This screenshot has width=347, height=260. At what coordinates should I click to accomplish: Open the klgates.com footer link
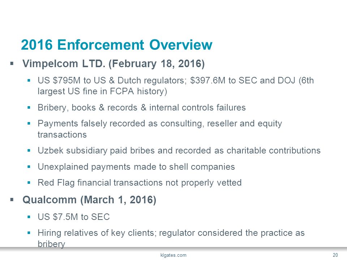click(173, 255)
